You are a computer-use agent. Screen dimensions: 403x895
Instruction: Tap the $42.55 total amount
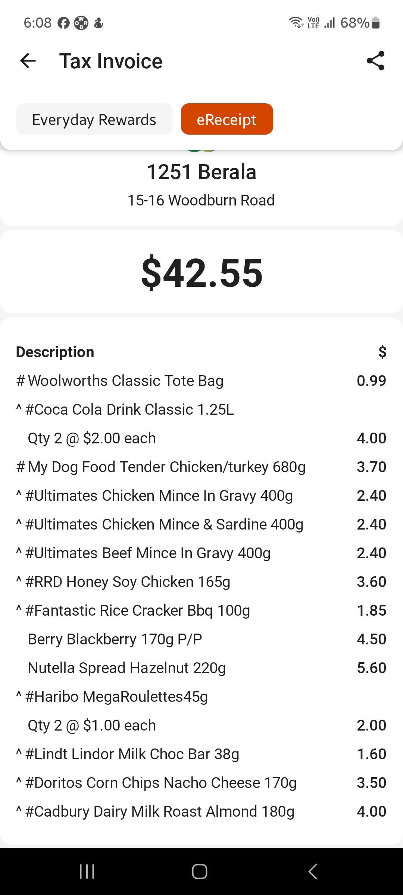pyautogui.click(x=201, y=273)
